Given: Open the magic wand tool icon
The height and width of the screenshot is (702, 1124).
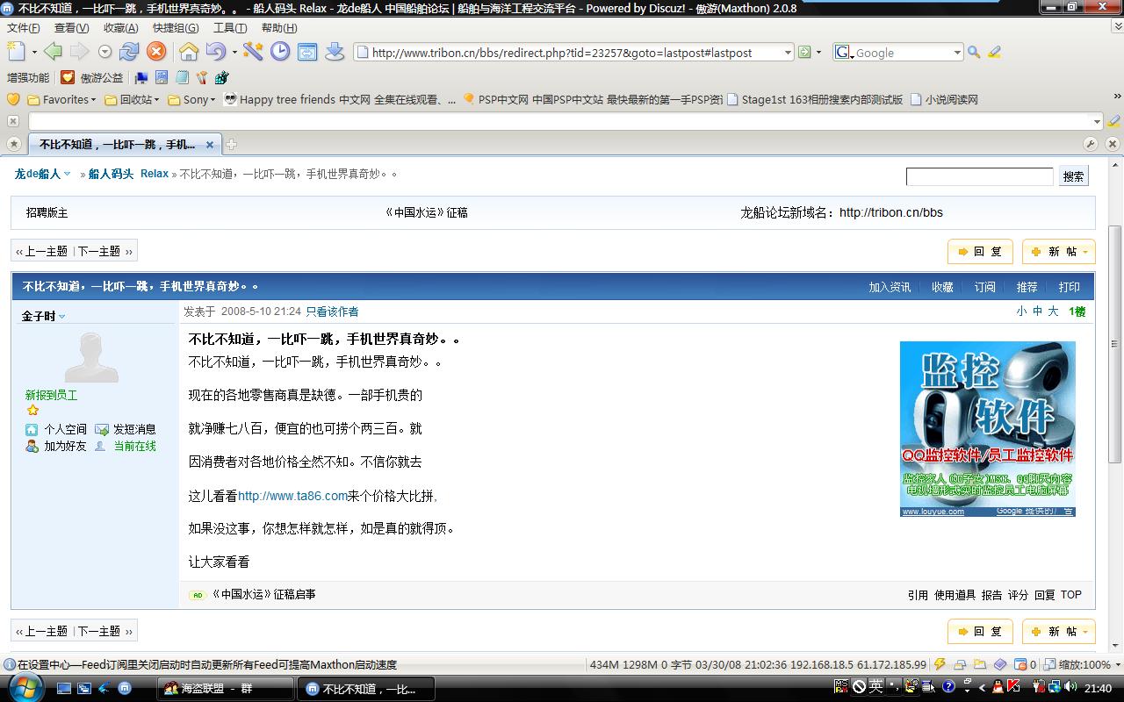Looking at the screenshot, I should click(x=253, y=52).
